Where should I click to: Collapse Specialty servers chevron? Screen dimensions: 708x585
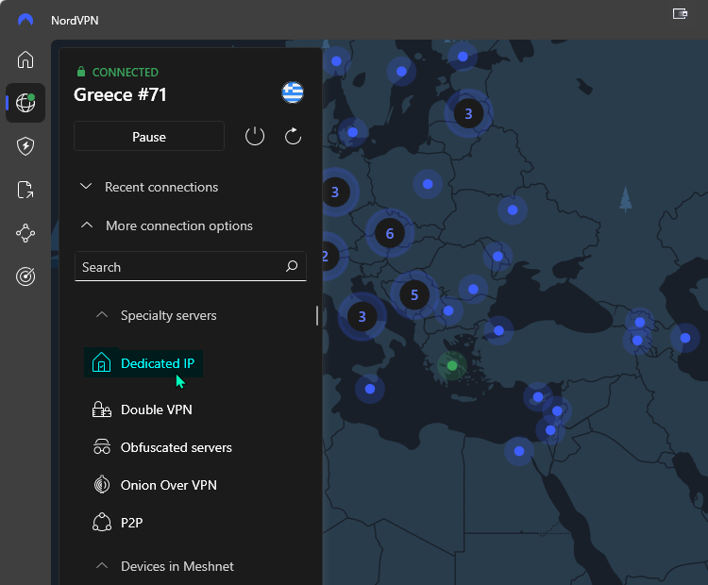102,314
